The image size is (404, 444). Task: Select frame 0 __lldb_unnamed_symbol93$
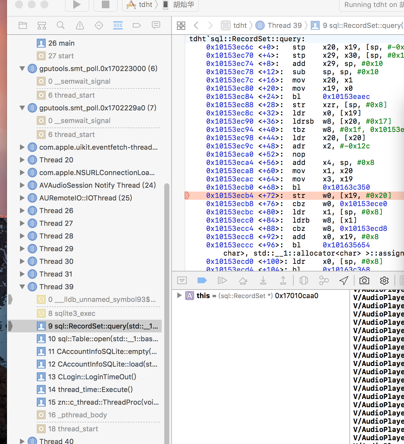[x=84, y=299]
